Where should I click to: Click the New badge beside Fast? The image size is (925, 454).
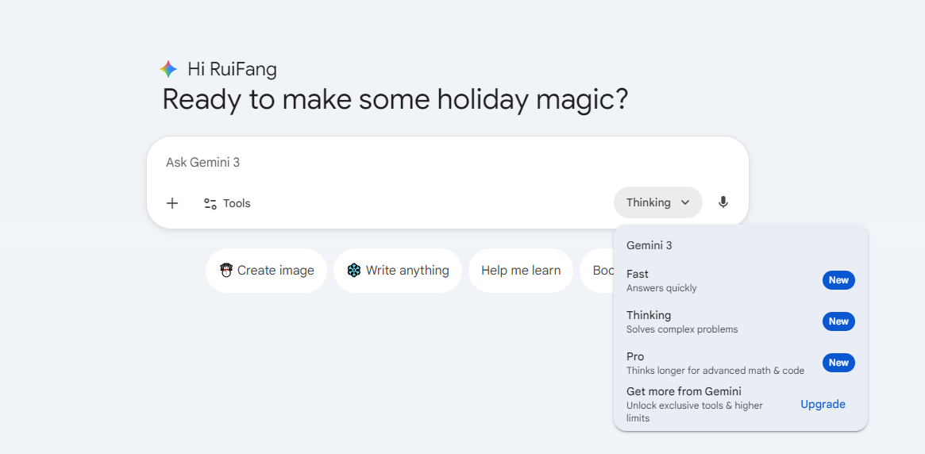[838, 280]
